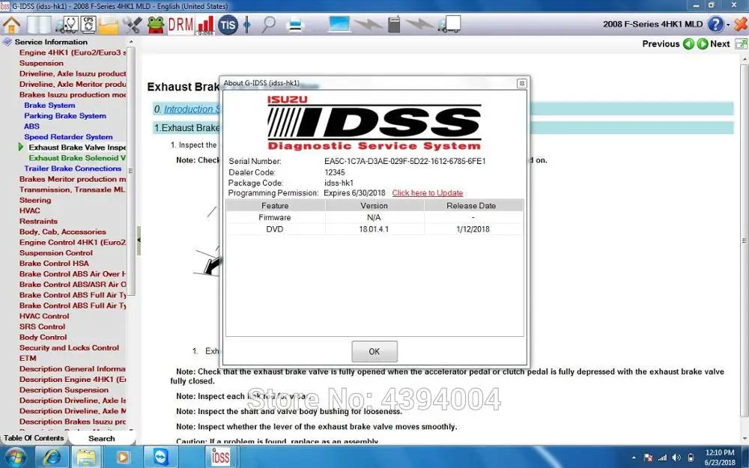
Task: Open Windows Start button
Action: tap(16, 458)
